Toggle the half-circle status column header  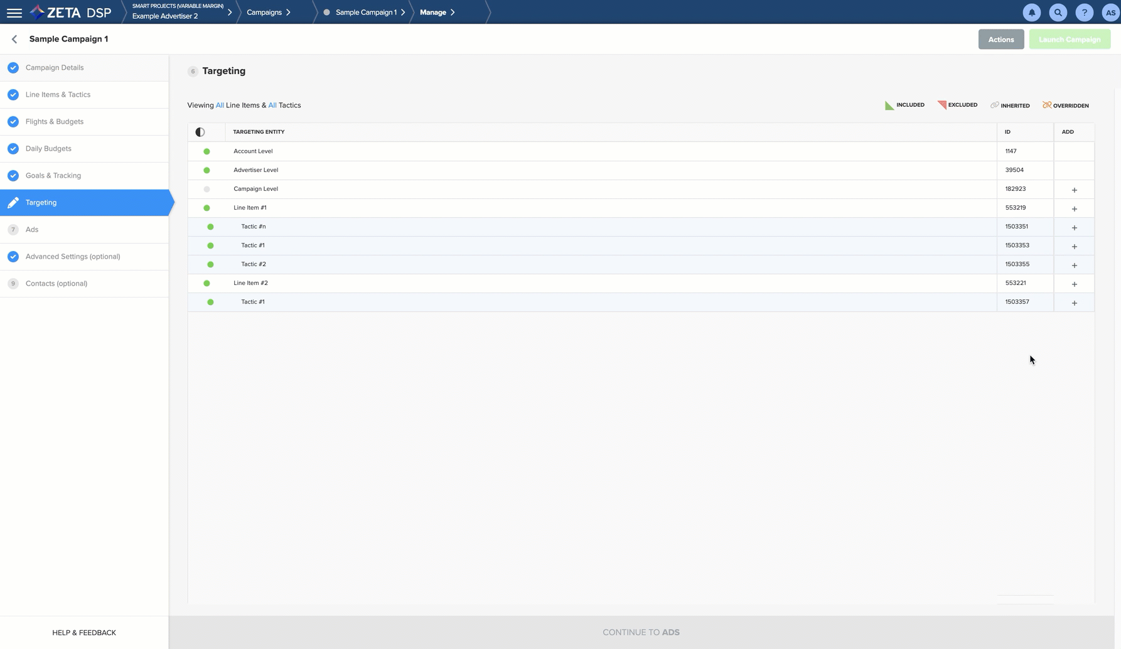pyautogui.click(x=200, y=132)
